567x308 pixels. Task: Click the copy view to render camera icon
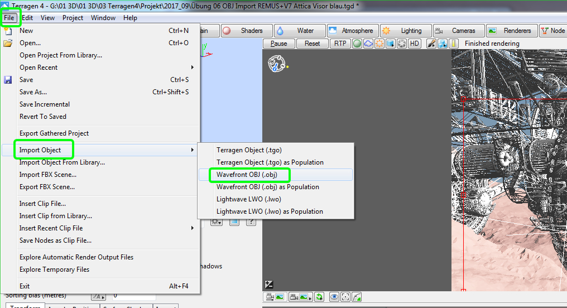[275, 297]
